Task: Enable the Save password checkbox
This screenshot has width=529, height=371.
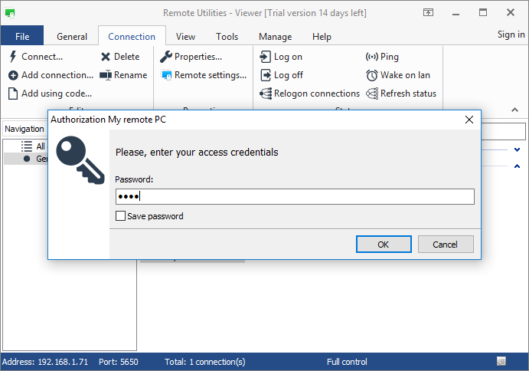Action: pos(120,216)
